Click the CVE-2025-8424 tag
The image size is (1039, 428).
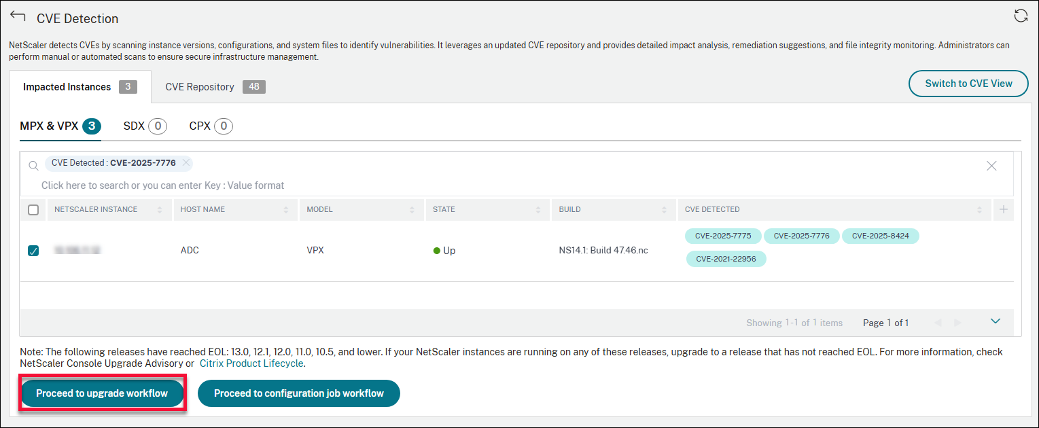(x=881, y=236)
